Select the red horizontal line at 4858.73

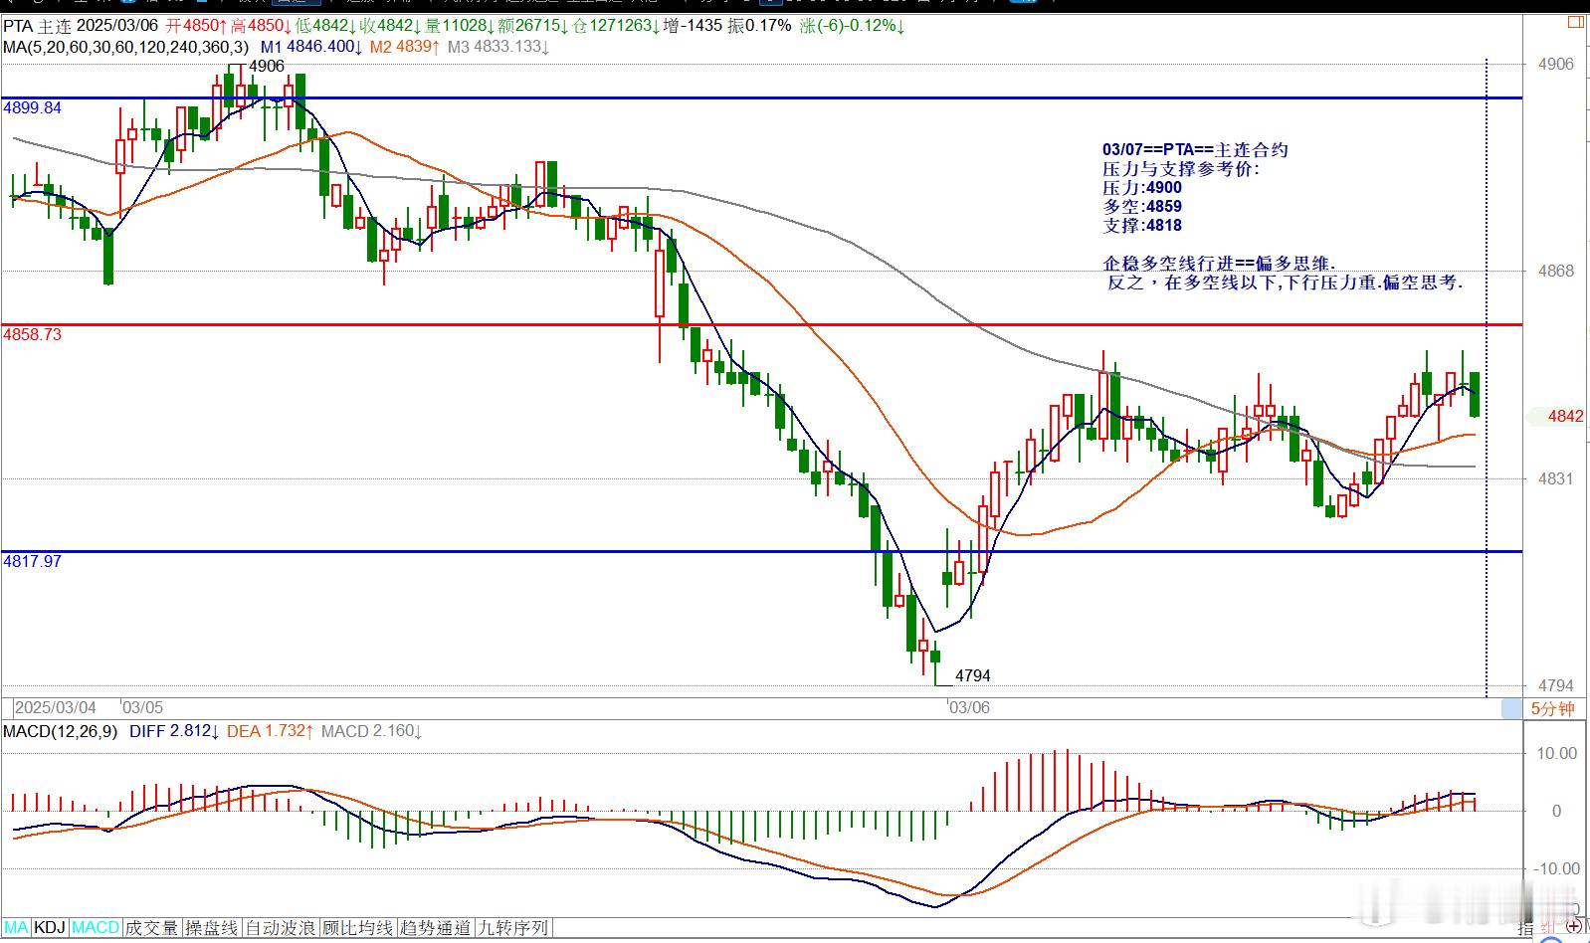762,324
